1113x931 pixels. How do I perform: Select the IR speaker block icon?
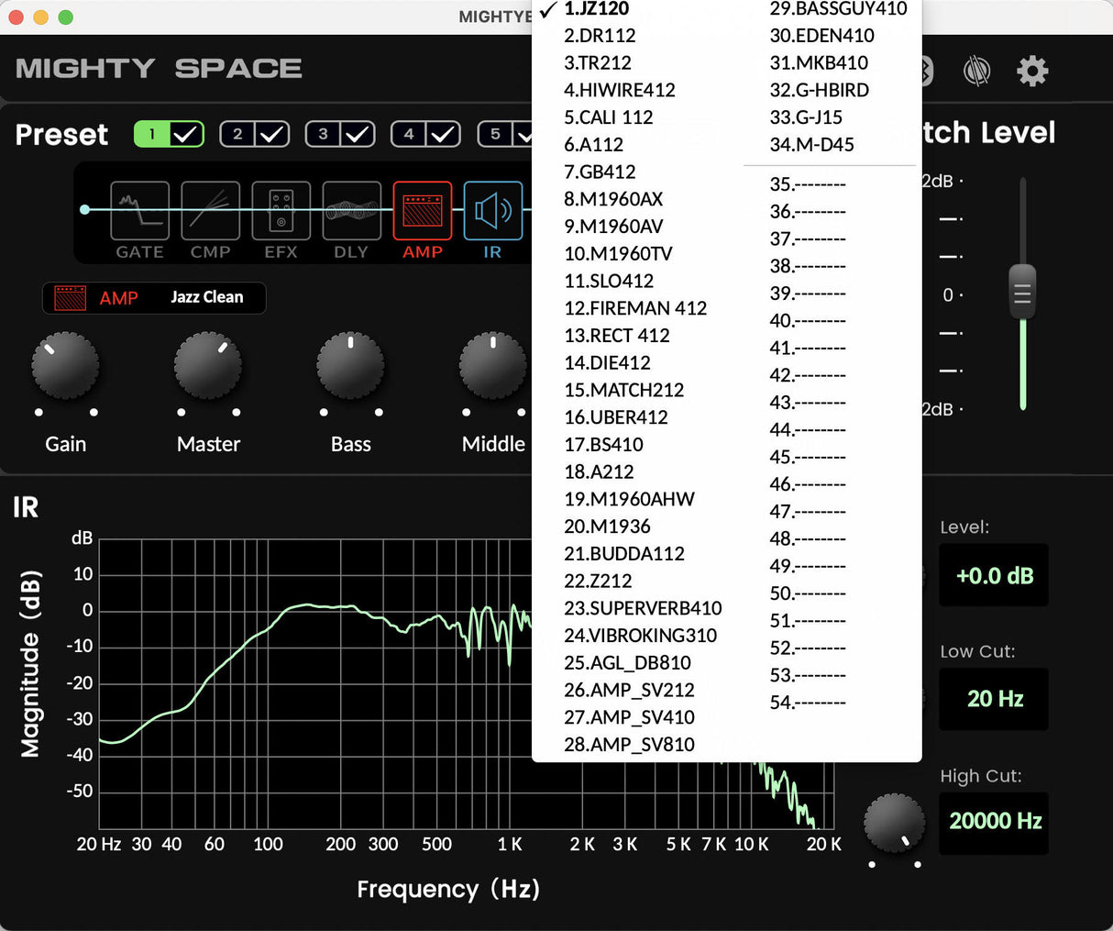492,211
